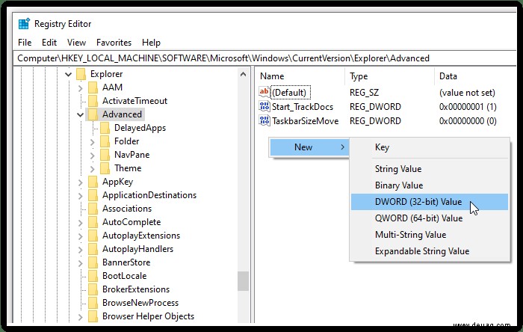Screen dimensions: 523x332
Task: Click the BootLocale folder icon
Action: point(93,276)
